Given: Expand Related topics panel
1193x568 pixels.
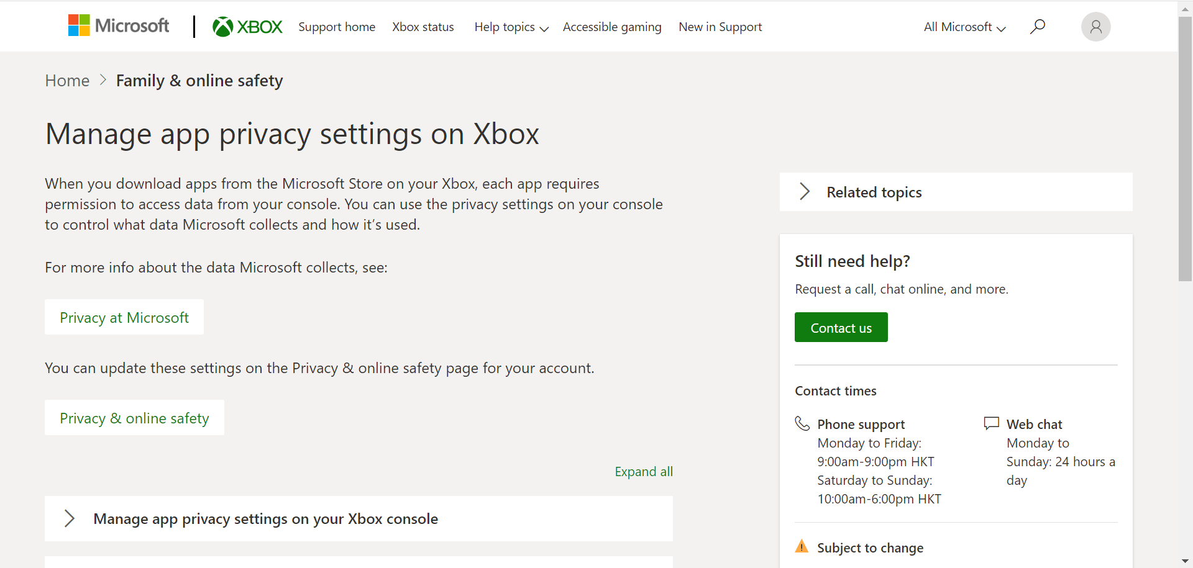Looking at the screenshot, I should pos(956,192).
